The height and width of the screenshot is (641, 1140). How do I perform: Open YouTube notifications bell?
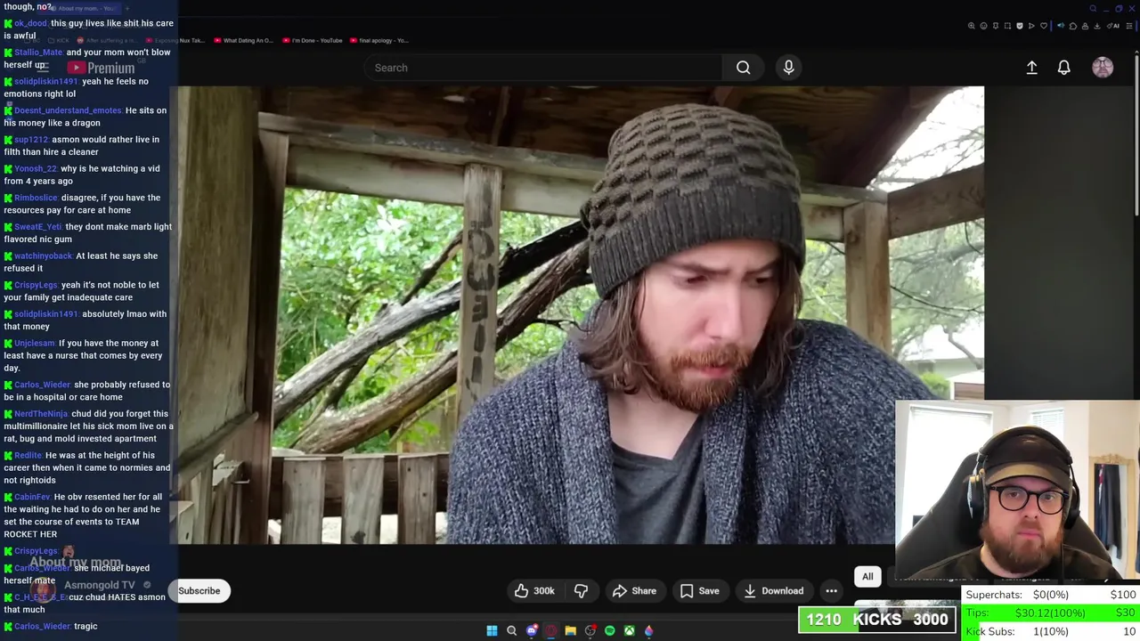[x=1063, y=68]
